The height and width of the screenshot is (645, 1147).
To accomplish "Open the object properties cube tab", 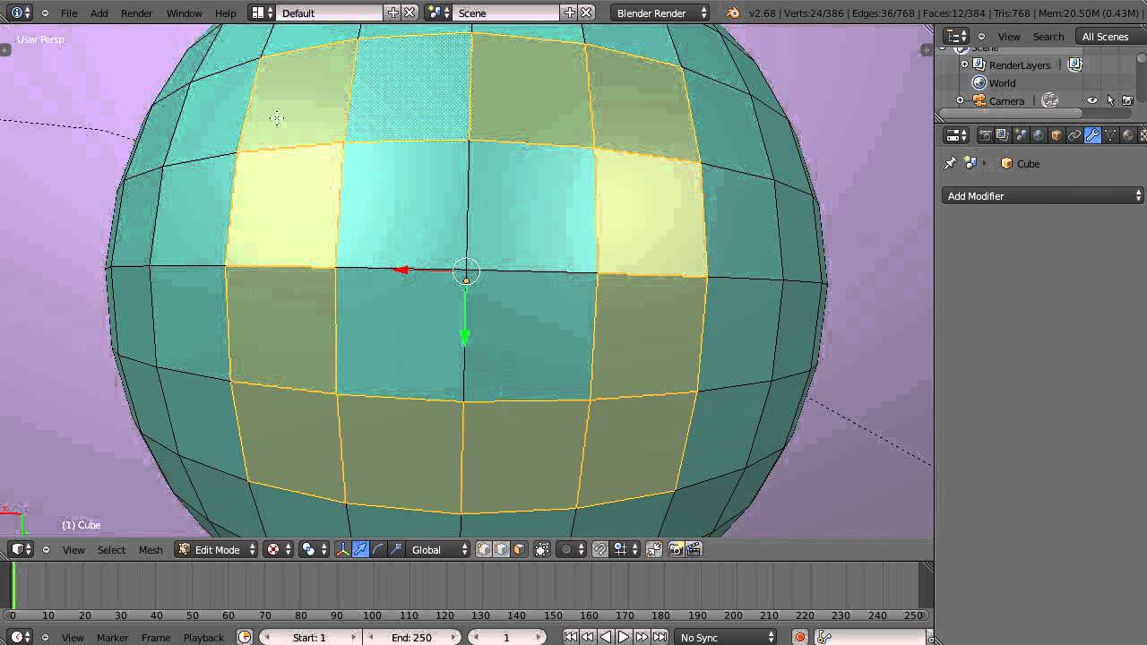I will [x=1056, y=135].
